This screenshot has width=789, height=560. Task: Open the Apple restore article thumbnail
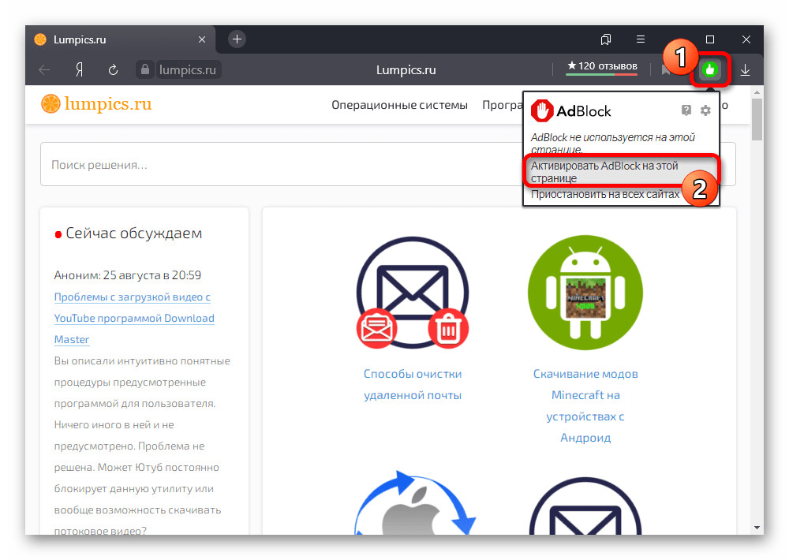click(414, 503)
